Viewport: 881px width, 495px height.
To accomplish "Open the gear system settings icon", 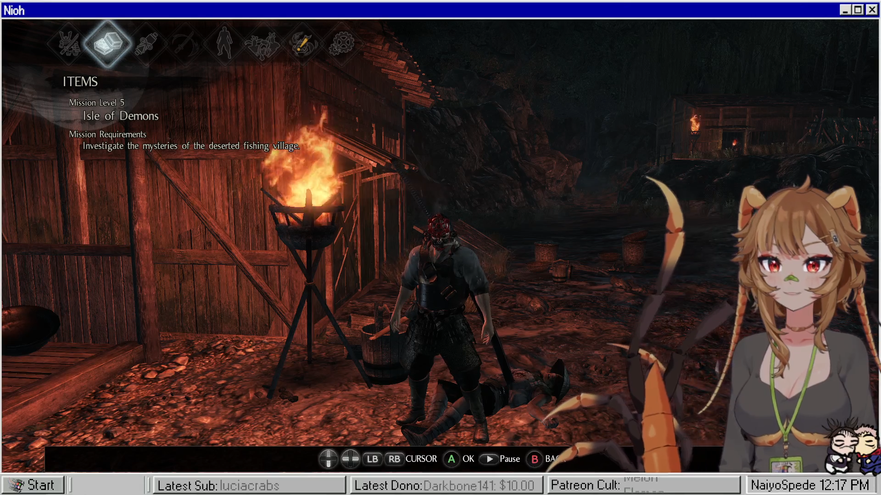I will [341, 44].
